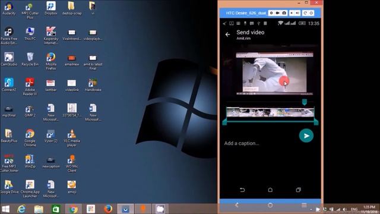Select the Google Chrome desktop shortcut
380x214 pixels.
30,138
